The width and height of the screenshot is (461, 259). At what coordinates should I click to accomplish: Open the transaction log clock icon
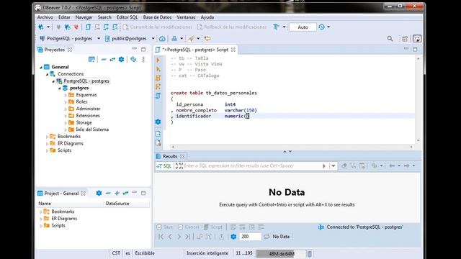point(322,27)
